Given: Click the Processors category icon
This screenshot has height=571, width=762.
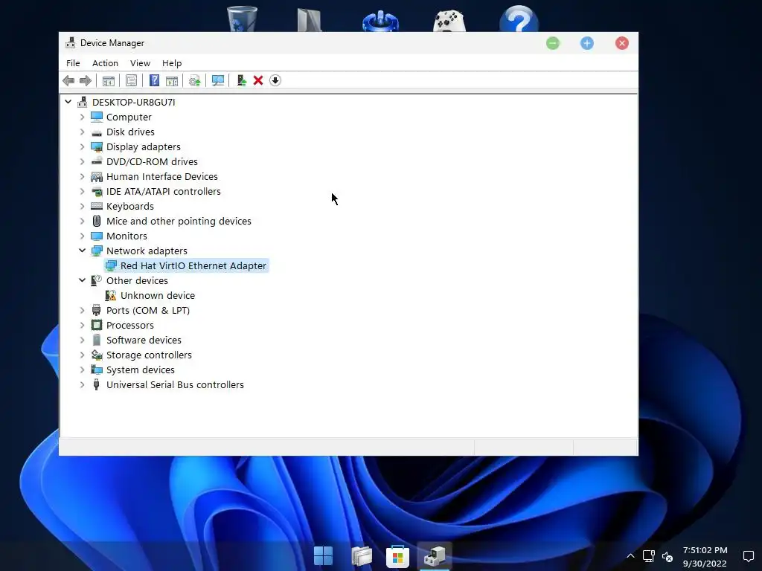Looking at the screenshot, I should point(97,326).
